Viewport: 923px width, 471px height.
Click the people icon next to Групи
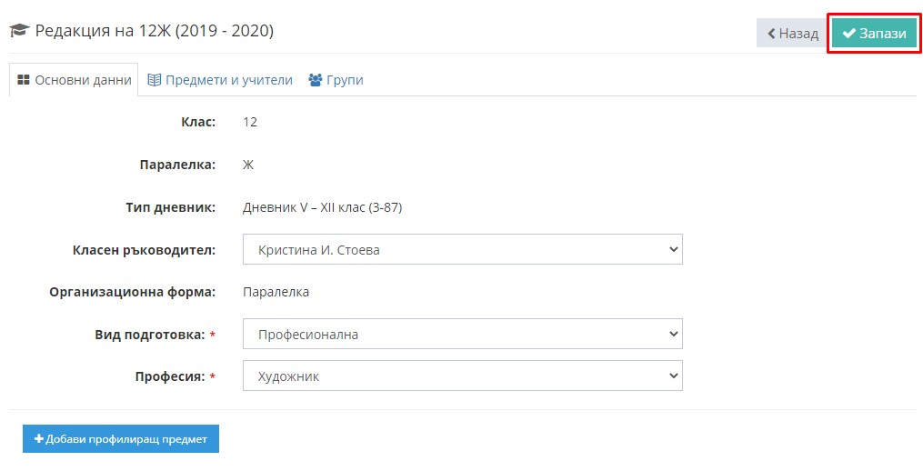[316, 80]
